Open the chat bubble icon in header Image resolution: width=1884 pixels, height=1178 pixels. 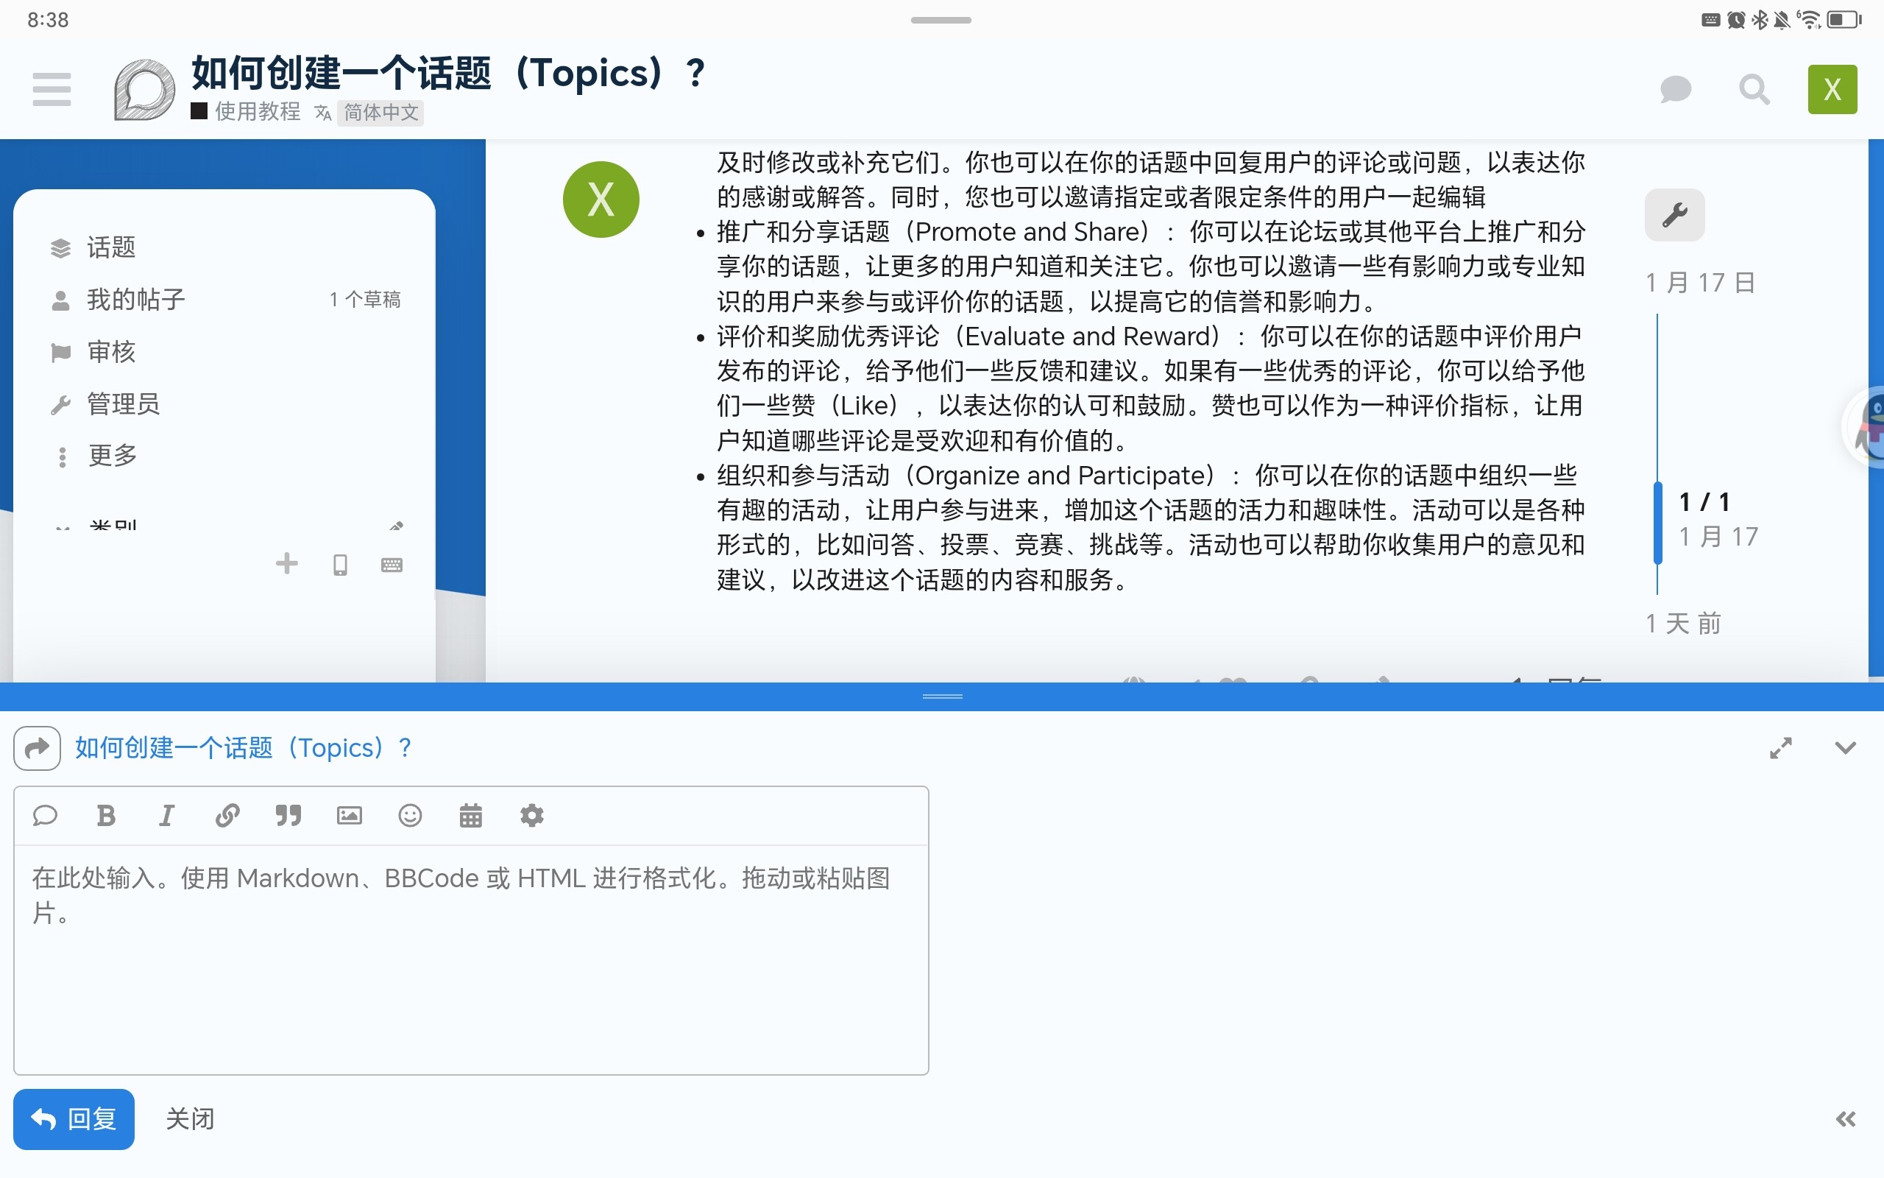[x=1675, y=90]
